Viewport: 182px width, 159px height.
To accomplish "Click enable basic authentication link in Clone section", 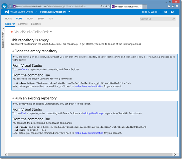I will (x=89, y=86).
